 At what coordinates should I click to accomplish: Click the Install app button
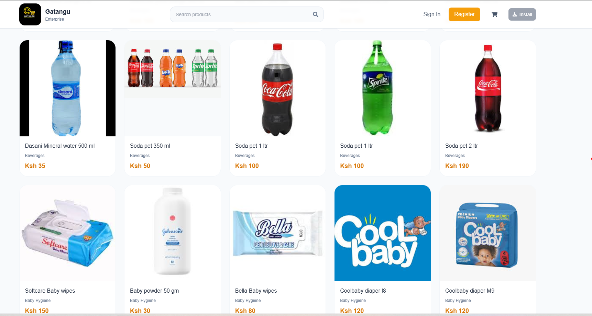coord(522,14)
